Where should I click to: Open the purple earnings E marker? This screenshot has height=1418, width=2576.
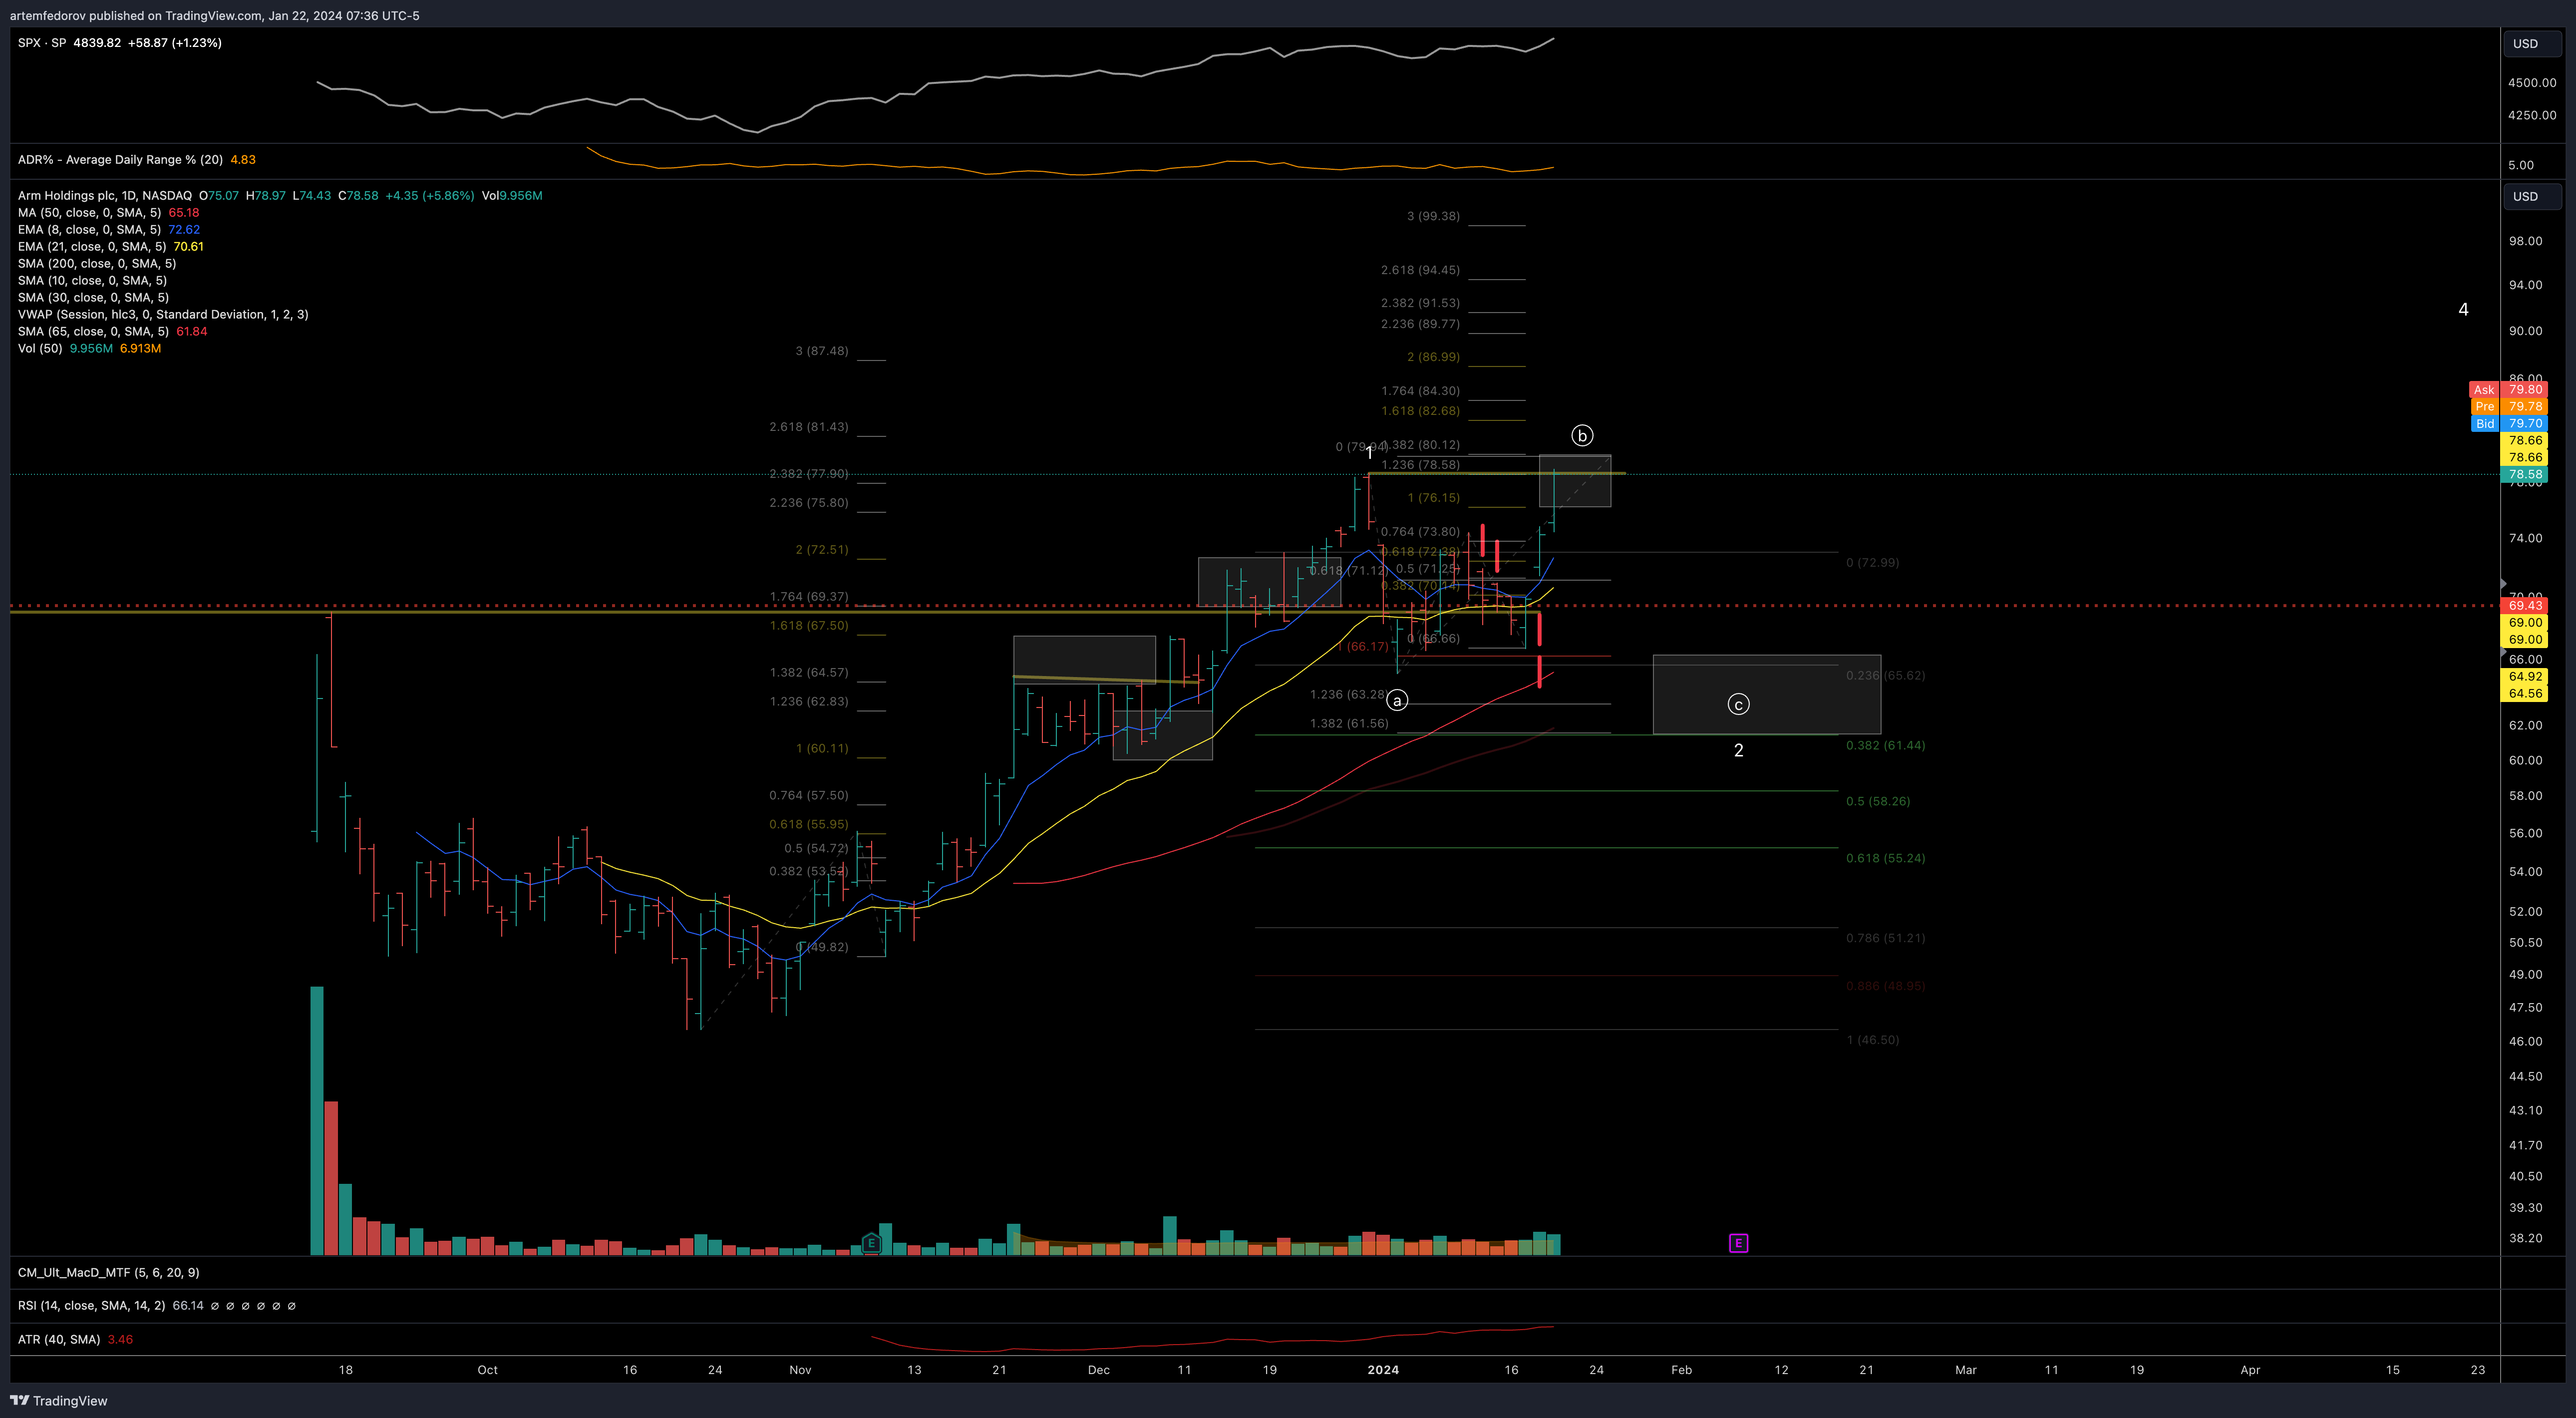[x=1738, y=1243]
